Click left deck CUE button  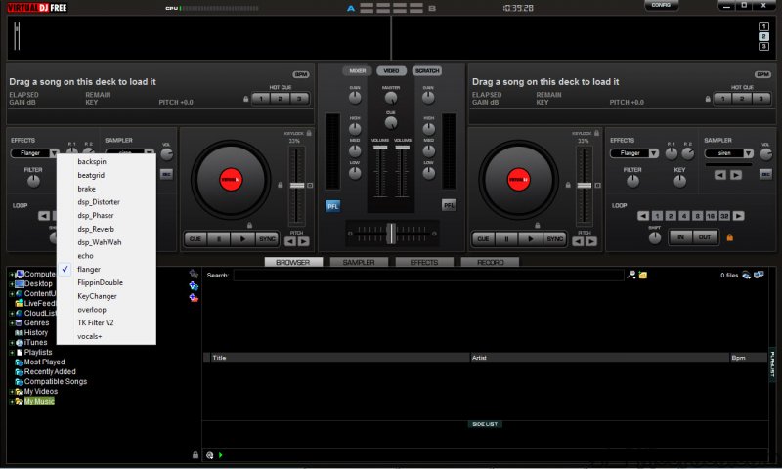(195, 238)
